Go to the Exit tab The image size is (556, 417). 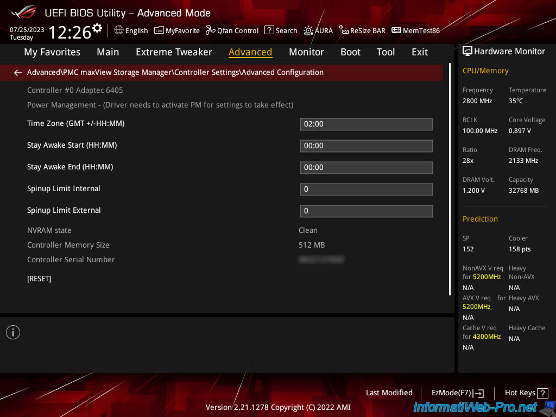[x=420, y=52]
